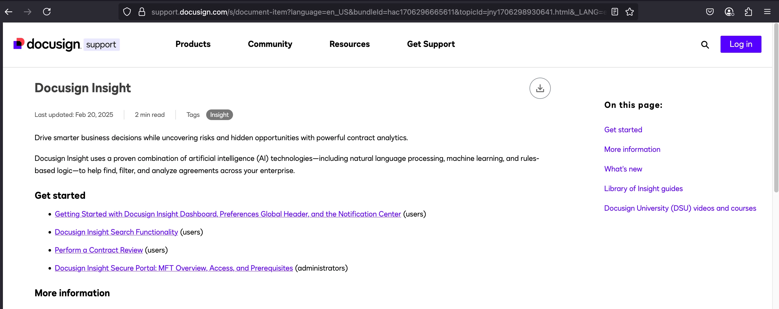
Task: Click the site lock padlock icon
Action: 142,12
